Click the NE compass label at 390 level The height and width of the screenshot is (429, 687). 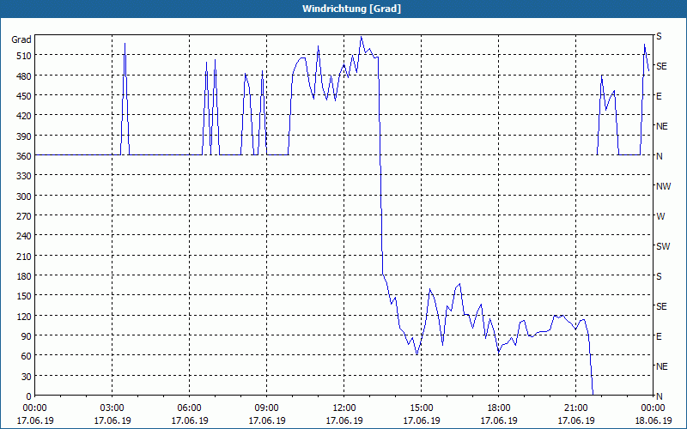click(x=662, y=126)
